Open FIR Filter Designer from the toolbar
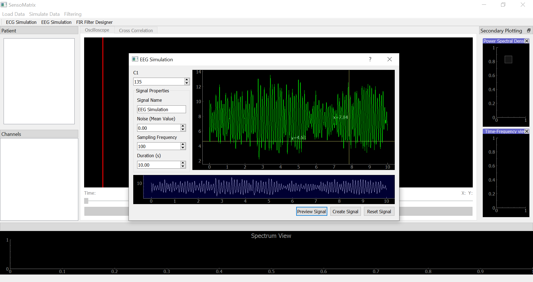533x282 pixels. (x=94, y=22)
